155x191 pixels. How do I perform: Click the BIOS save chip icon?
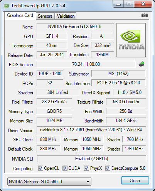[142, 64]
